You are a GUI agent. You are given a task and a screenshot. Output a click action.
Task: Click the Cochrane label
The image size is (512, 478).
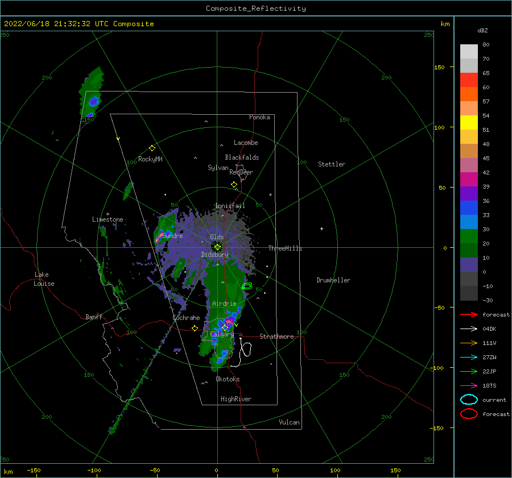click(186, 318)
